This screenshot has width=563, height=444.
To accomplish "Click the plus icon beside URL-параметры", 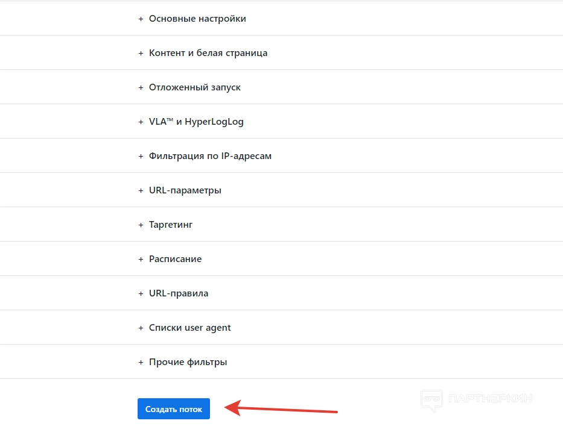I will (141, 190).
